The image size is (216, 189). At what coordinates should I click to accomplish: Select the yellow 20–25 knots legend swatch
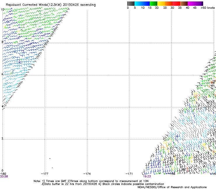[161, 3]
